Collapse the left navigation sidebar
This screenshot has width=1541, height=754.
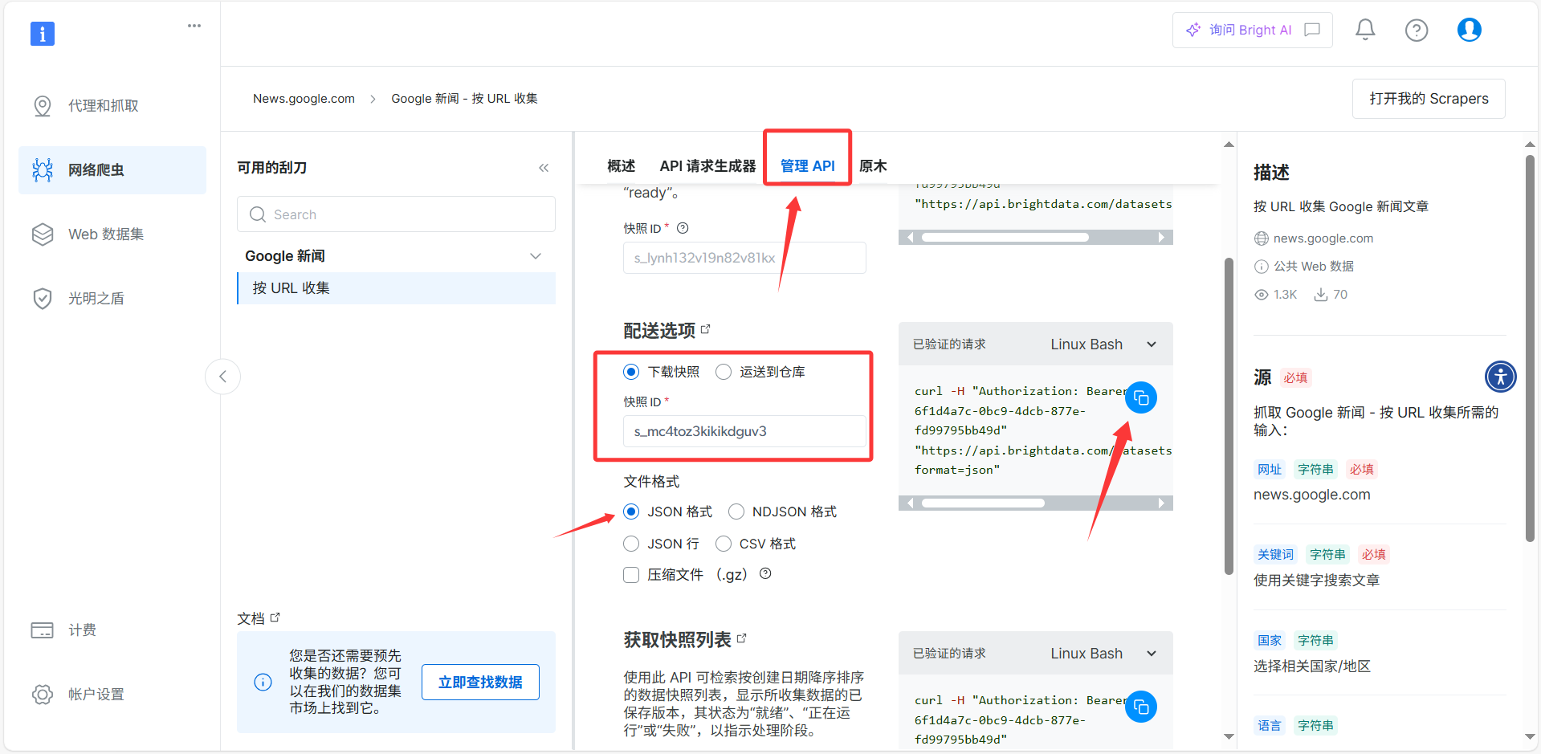(223, 377)
